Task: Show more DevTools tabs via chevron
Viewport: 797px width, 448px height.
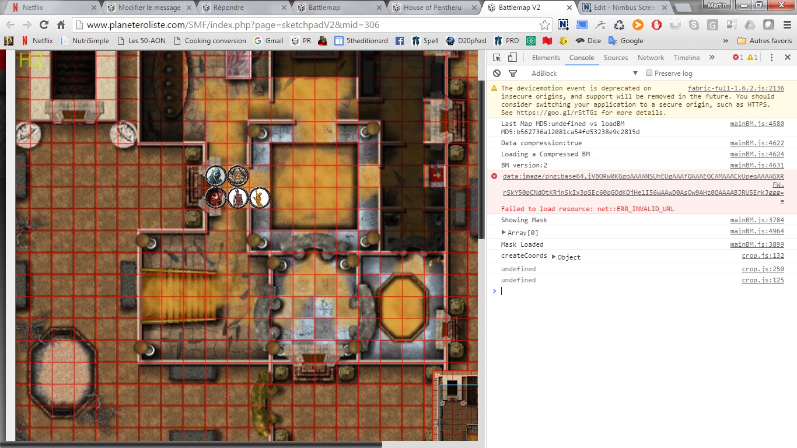Action: pos(712,58)
